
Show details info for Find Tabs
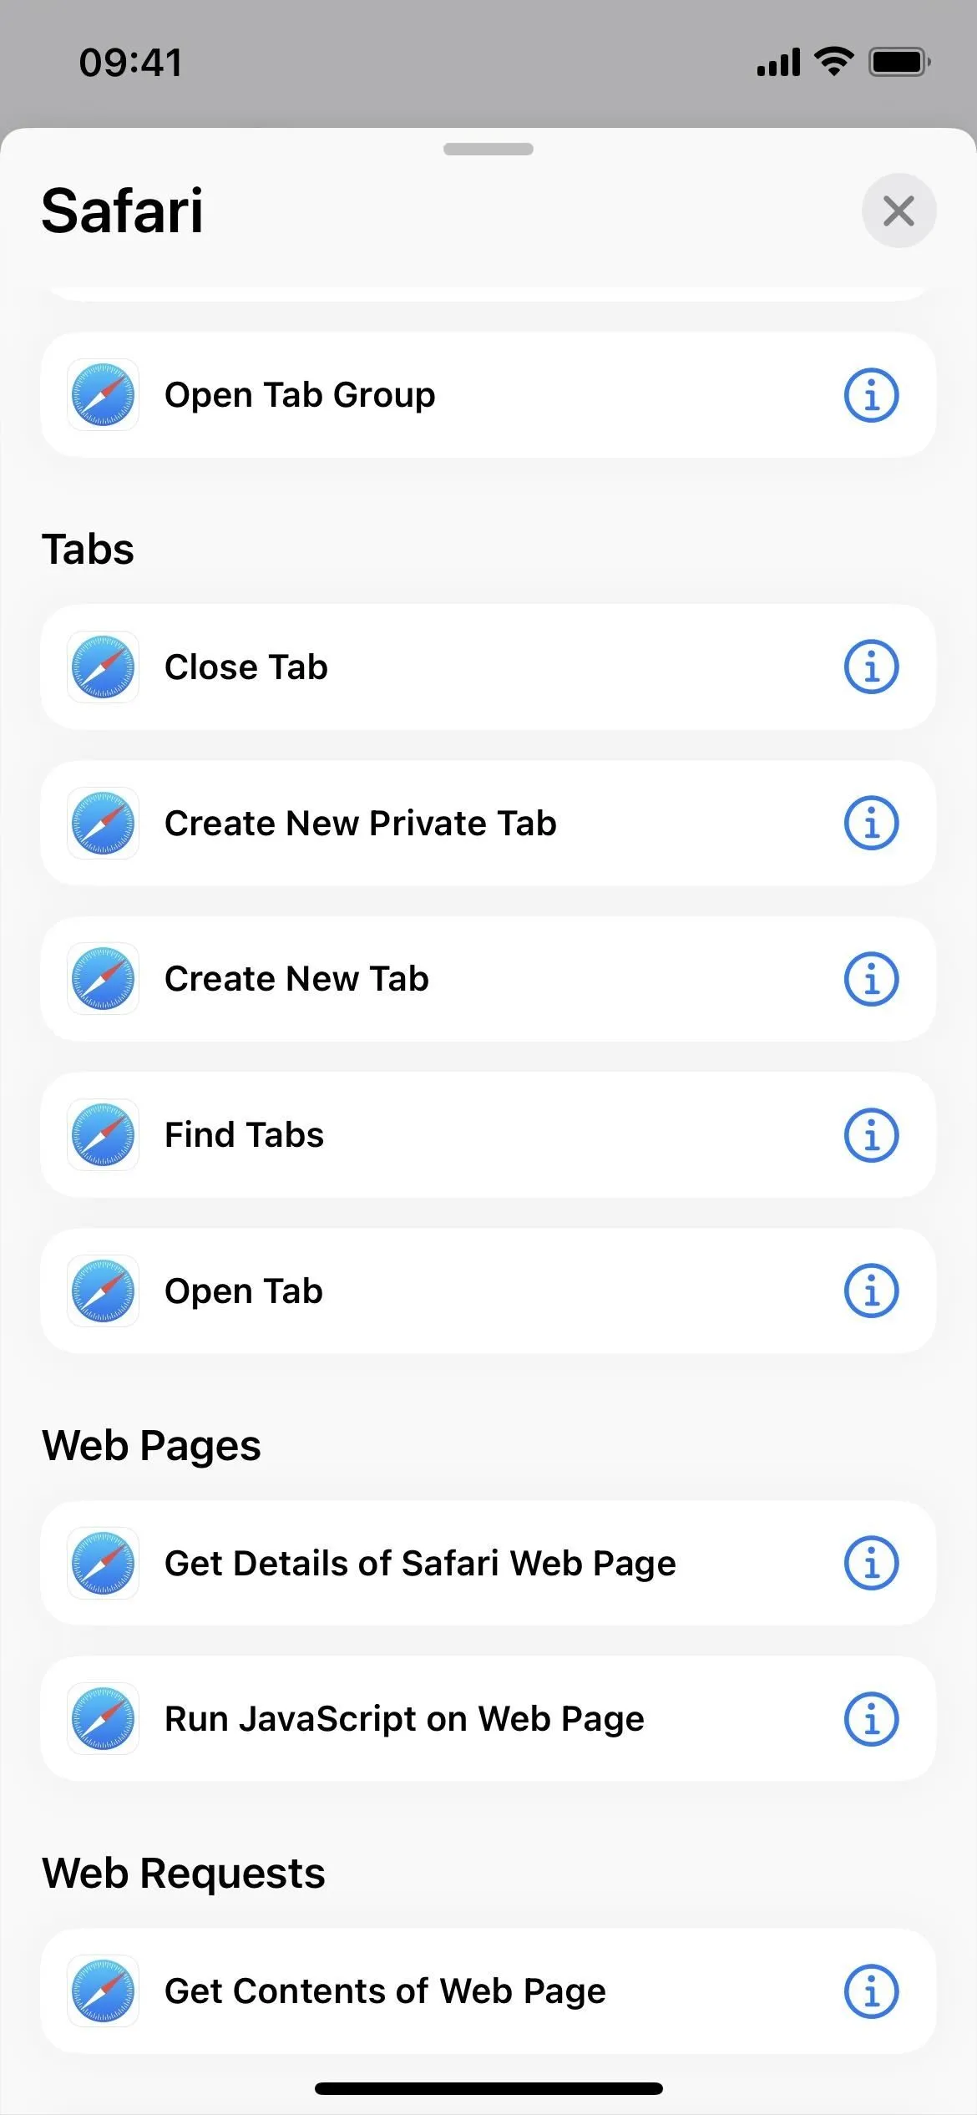pos(871,1135)
